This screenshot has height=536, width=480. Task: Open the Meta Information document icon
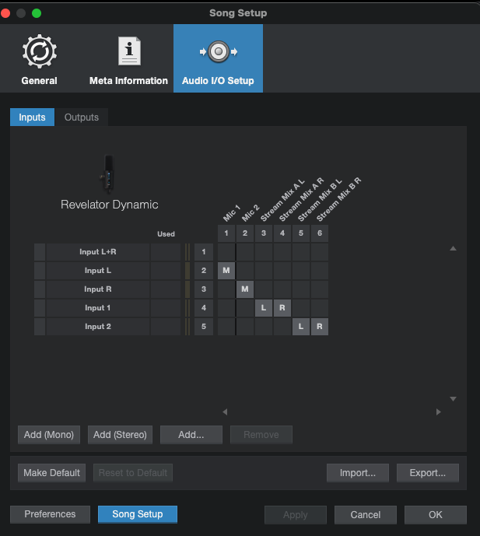(129, 51)
